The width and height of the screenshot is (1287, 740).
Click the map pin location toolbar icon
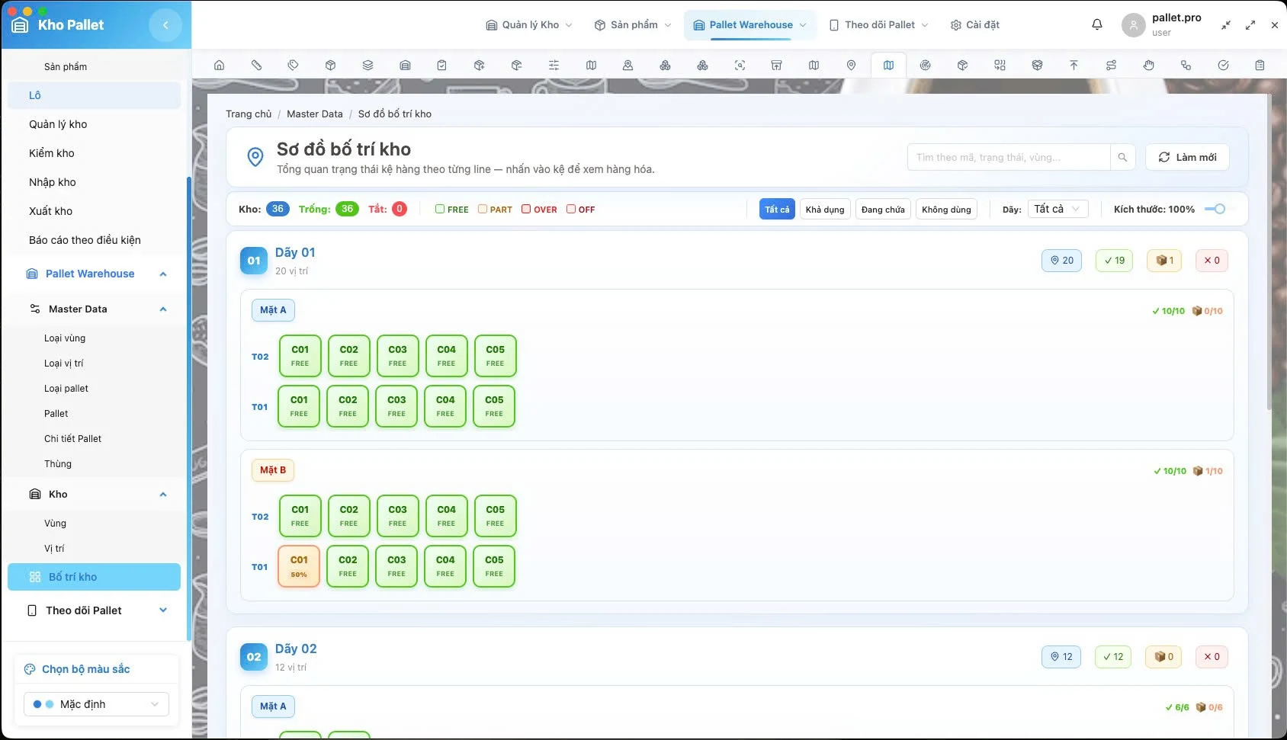pos(851,66)
